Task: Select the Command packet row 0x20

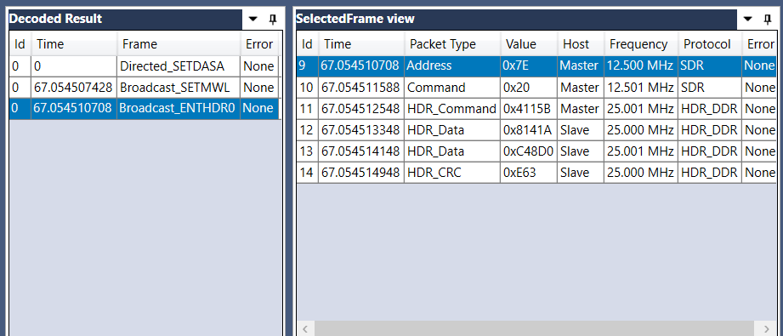Action: click(x=536, y=88)
